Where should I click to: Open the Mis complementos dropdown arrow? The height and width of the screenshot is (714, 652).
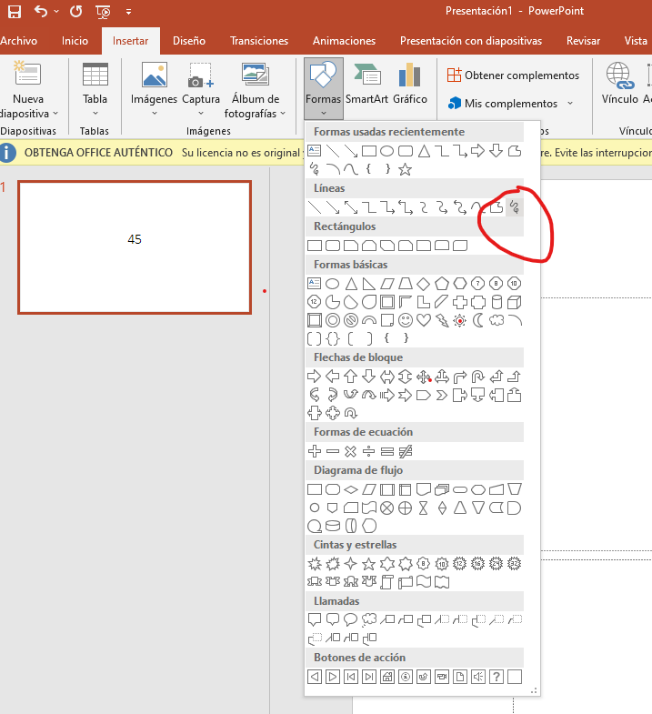pyautogui.click(x=570, y=104)
